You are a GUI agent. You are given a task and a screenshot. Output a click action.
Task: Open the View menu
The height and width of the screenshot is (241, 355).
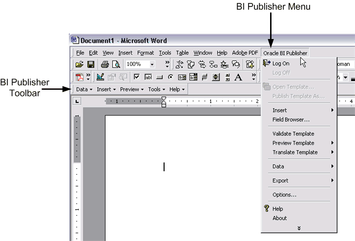point(108,53)
